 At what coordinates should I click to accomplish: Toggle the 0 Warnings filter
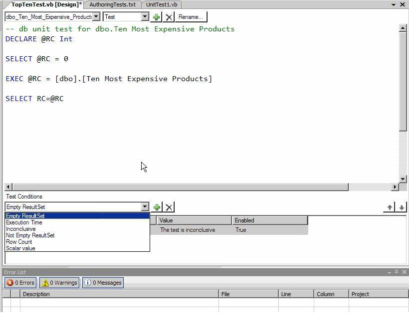[x=59, y=283]
